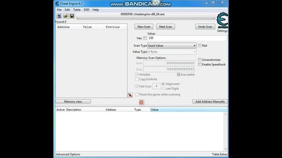The height and width of the screenshot is (158, 282).
Task: Click the Previous column header
Action: [x=113, y=27]
